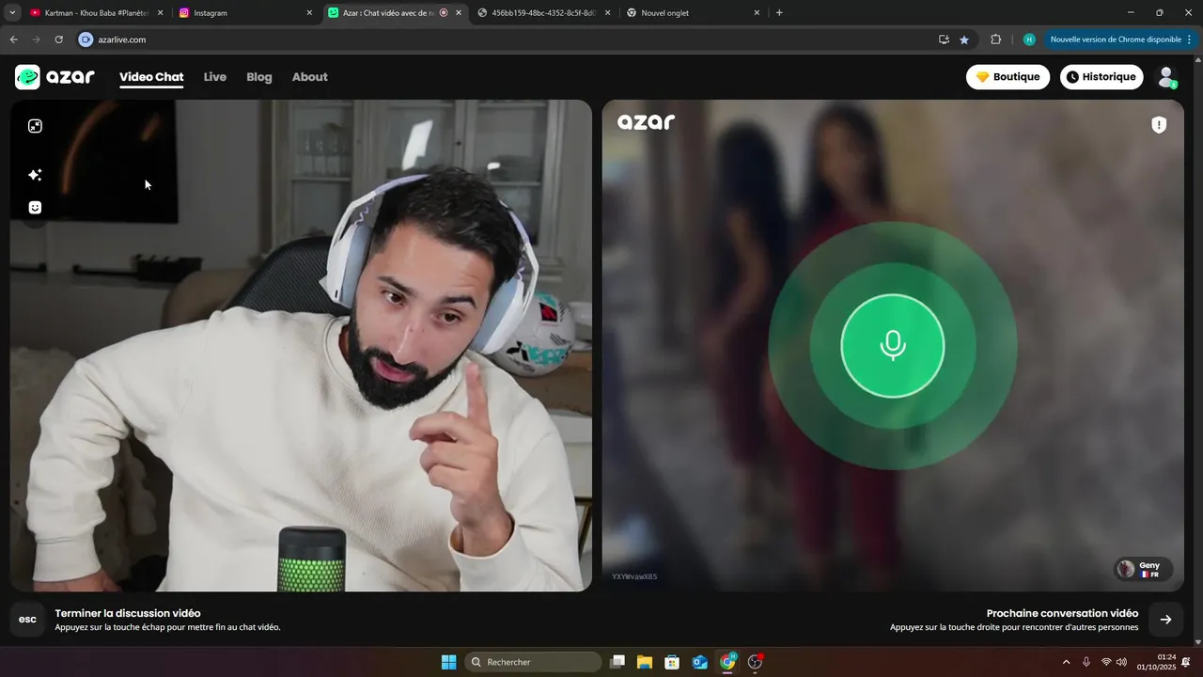
Task: Bookmark this page with star icon
Action: [964, 39]
